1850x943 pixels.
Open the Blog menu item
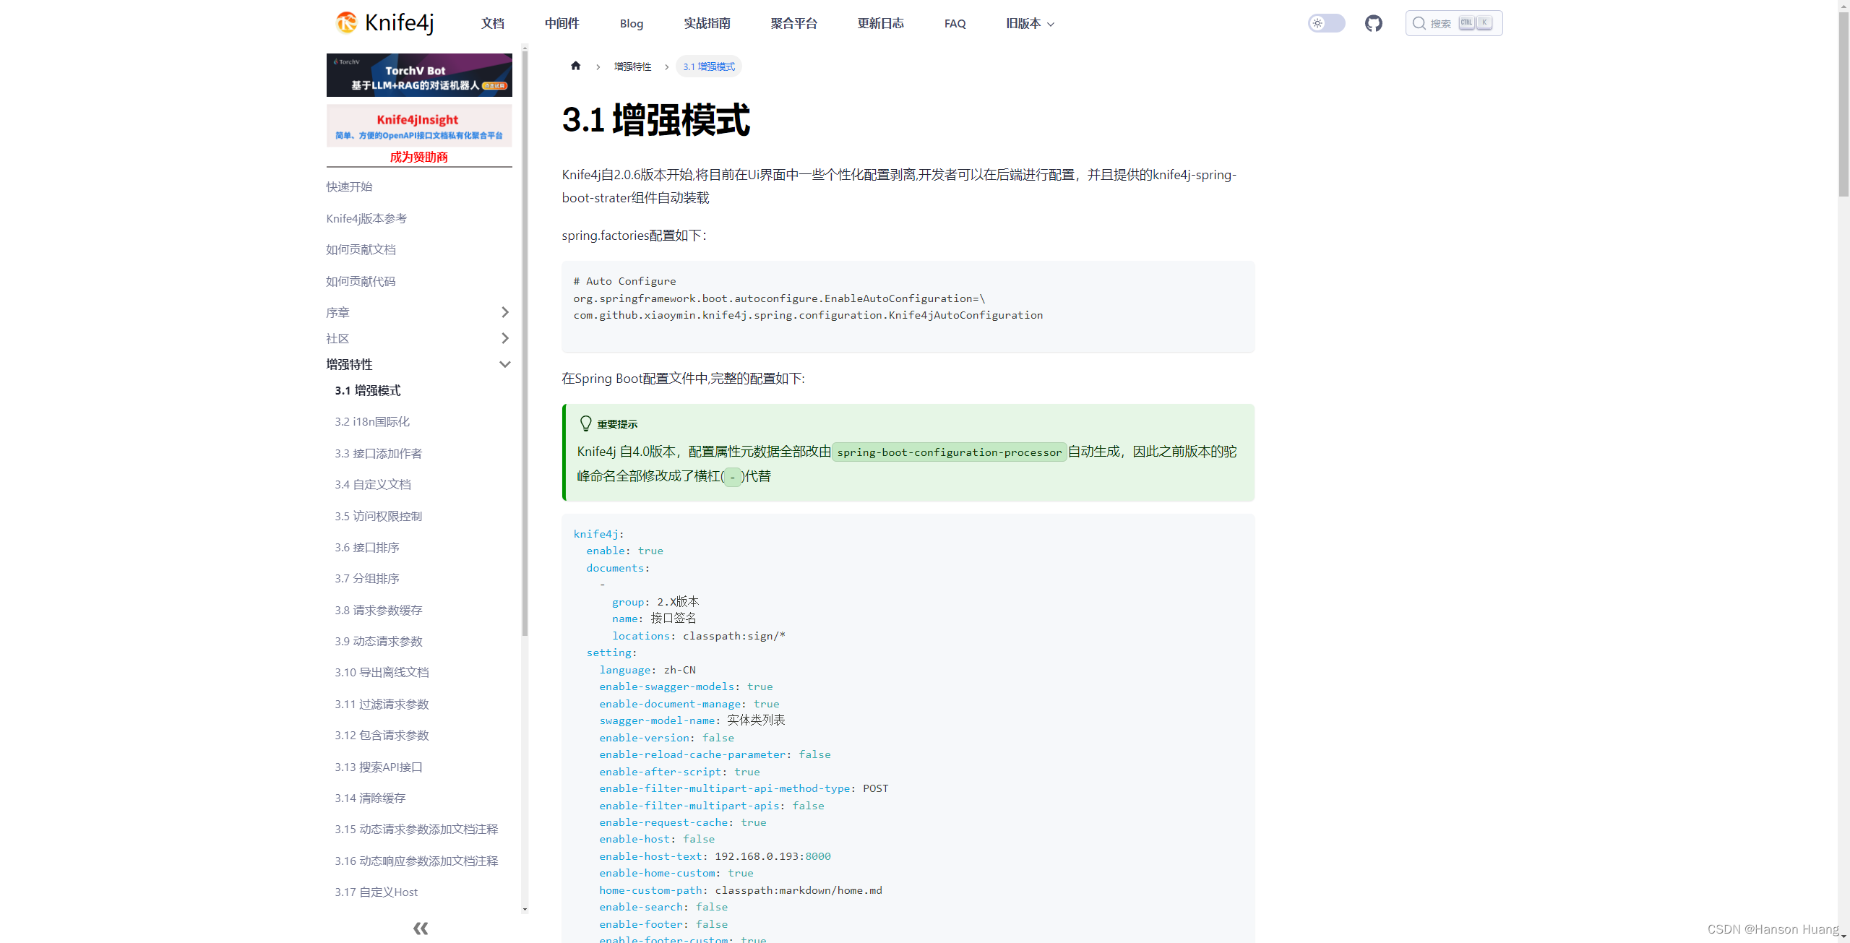630,22
